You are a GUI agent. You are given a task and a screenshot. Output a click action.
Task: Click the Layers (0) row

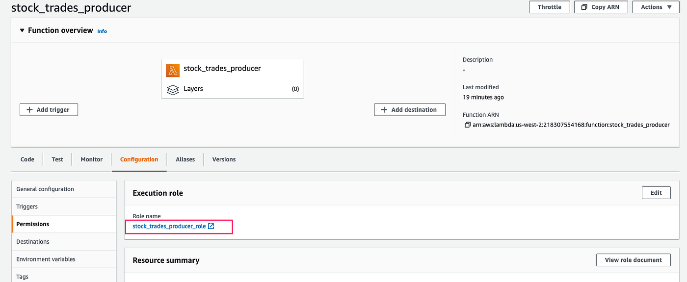tap(233, 89)
